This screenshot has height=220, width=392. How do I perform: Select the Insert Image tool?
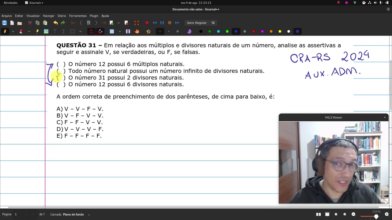click(46, 31)
